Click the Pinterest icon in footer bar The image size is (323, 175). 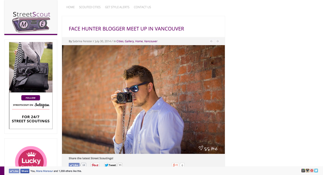[312, 170]
